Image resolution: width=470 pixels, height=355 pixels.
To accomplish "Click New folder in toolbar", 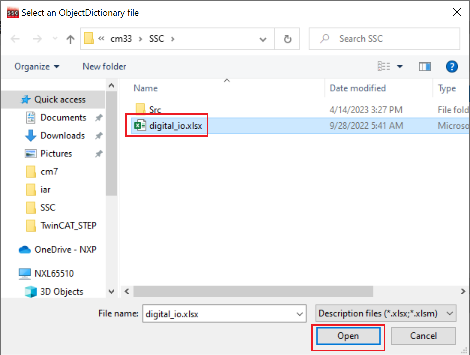I will 104,67.
